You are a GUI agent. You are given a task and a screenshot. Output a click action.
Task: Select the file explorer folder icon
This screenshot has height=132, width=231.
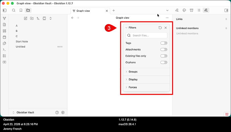(28, 10)
